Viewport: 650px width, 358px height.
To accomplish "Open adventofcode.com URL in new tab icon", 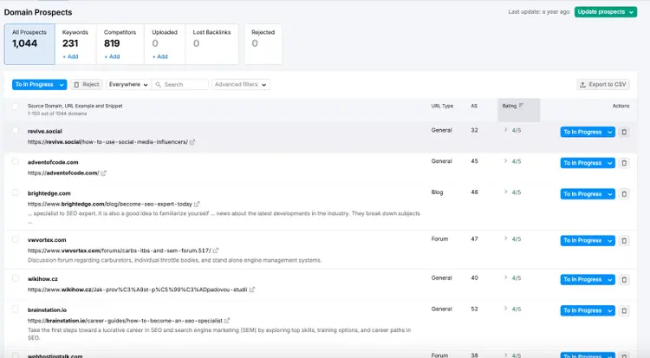I will coord(104,173).
